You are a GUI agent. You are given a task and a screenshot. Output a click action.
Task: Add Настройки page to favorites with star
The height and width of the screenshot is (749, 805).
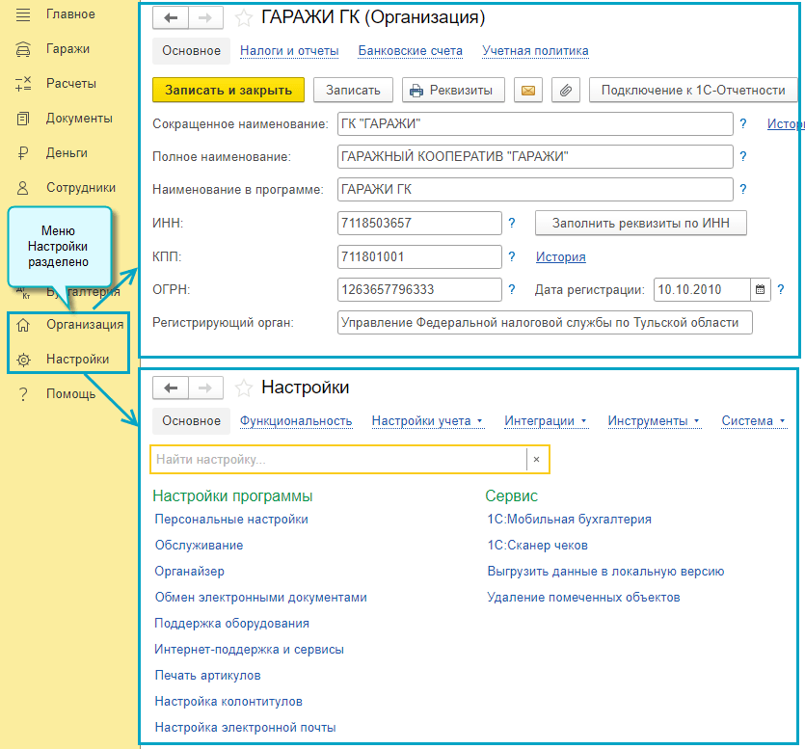coord(245,388)
